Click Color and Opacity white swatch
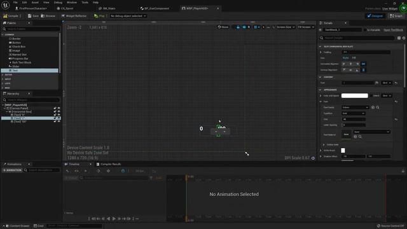 pyautogui.click(x=355, y=96)
